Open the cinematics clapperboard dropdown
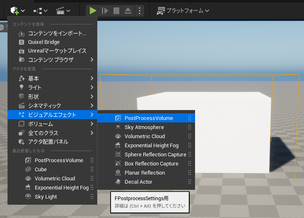Viewport: 304px width, 218px height. point(63,10)
